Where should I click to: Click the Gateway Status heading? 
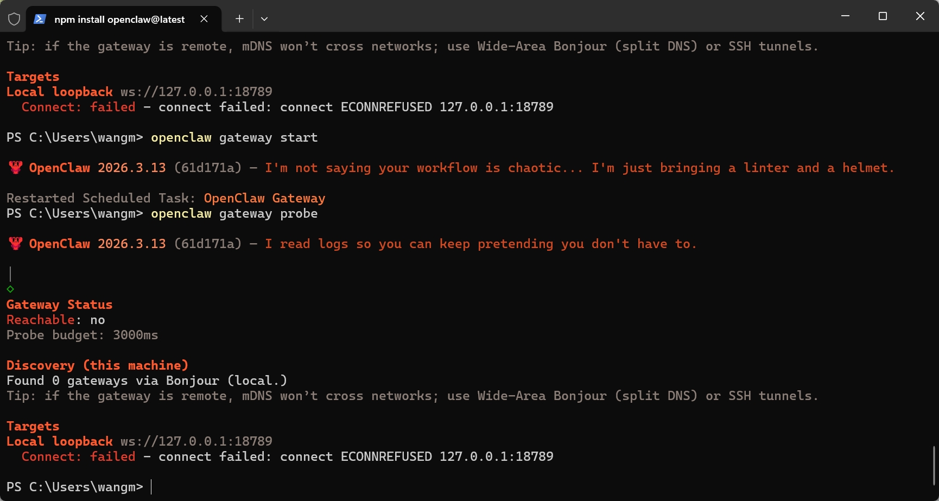[x=59, y=305]
